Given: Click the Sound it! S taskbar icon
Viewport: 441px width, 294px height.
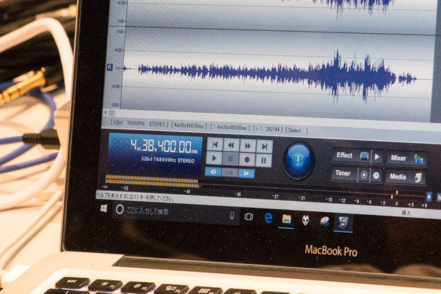Looking at the screenshot, I should coord(343,223).
